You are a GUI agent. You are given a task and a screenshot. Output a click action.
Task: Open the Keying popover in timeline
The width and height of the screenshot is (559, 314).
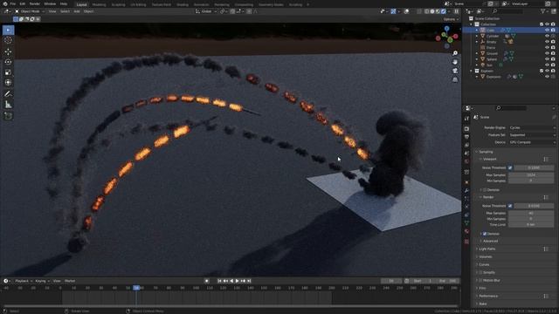click(42, 281)
